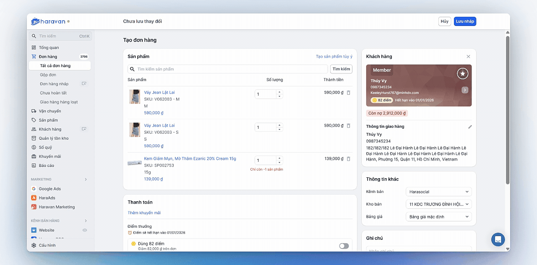Open HaraAds from the marketing section
The height and width of the screenshot is (265, 537).
[x=47, y=198]
